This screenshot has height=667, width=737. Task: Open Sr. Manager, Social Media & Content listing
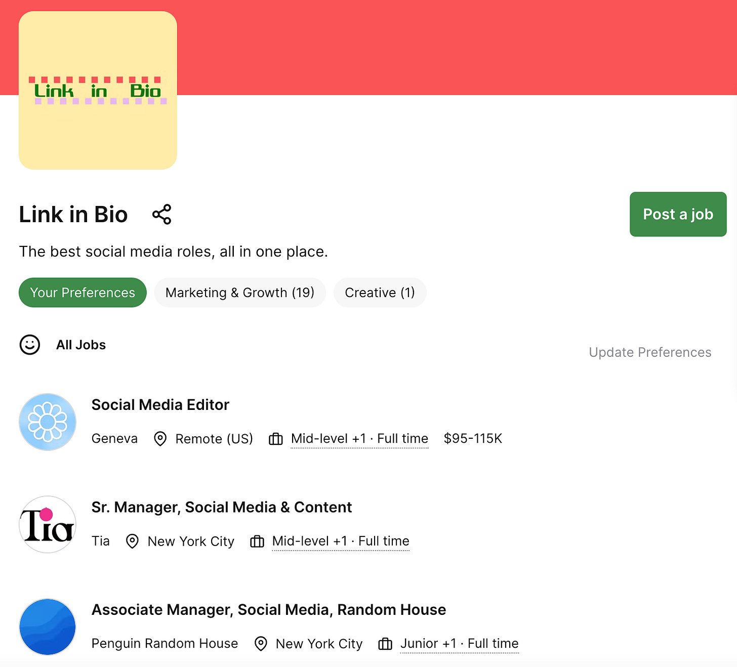click(x=222, y=507)
